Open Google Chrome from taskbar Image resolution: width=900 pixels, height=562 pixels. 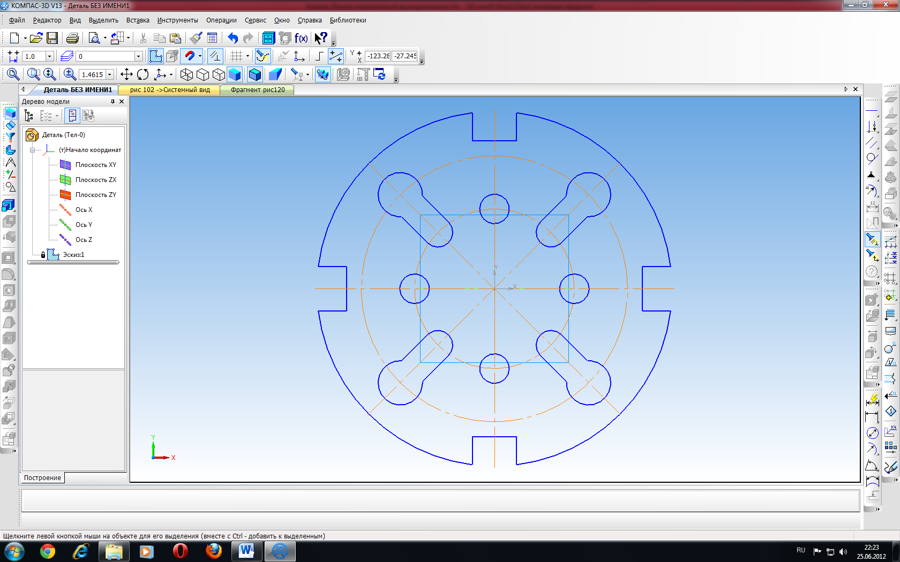point(48,551)
